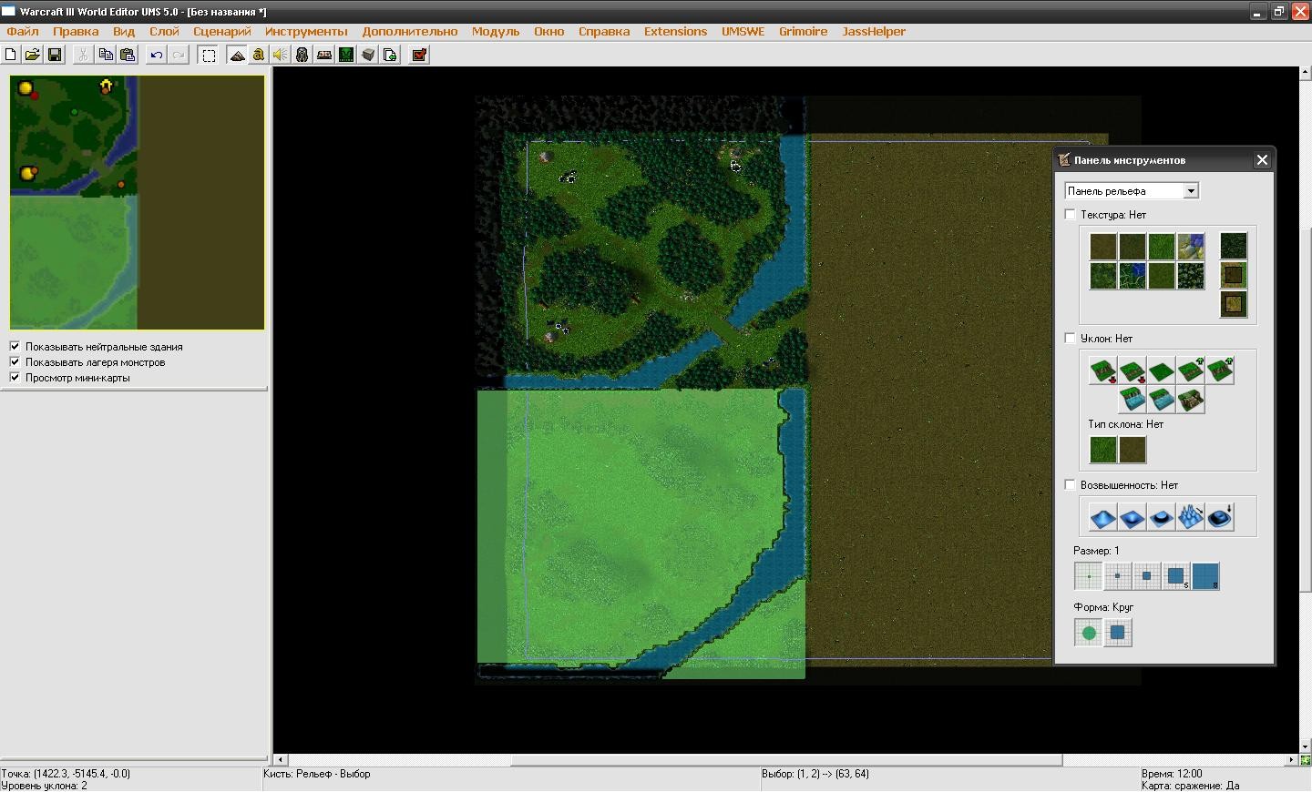The width and height of the screenshot is (1312, 792).
Task: Toggle 'Показывать лагеря монстров' checkbox
Action: click(x=15, y=361)
